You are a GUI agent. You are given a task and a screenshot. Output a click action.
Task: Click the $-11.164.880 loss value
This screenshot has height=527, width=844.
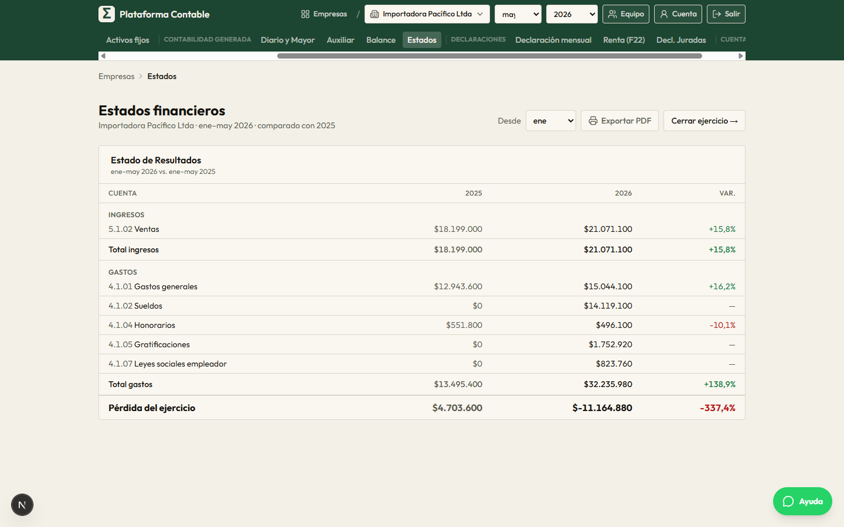(x=603, y=408)
